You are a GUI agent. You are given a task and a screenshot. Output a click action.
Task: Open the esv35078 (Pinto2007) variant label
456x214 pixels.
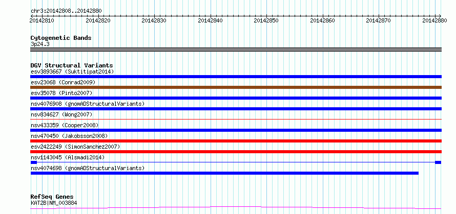point(61,93)
